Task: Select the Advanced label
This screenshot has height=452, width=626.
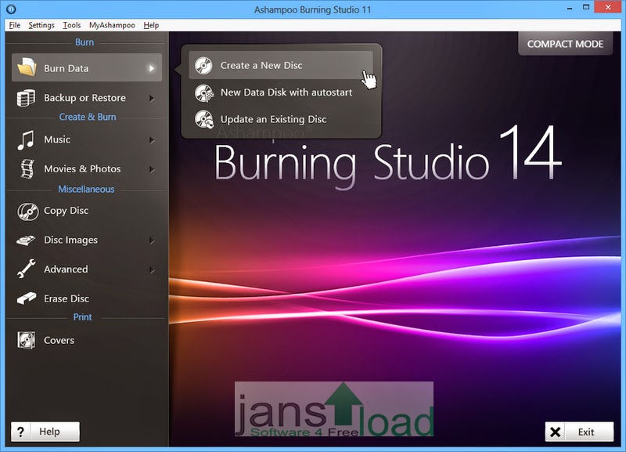Action: click(66, 269)
